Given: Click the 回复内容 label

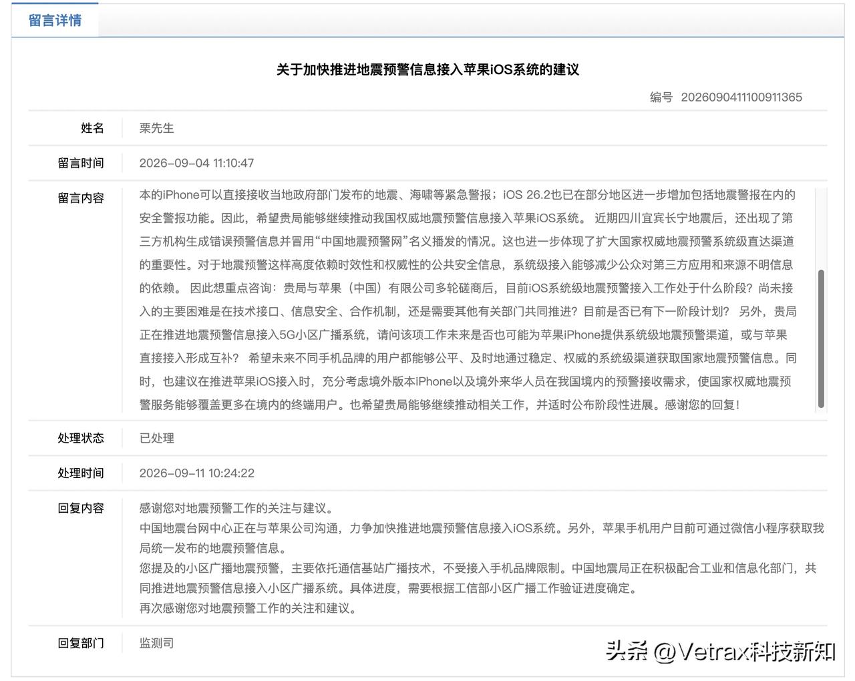Looking at the screenshot, I should (81, 508).
